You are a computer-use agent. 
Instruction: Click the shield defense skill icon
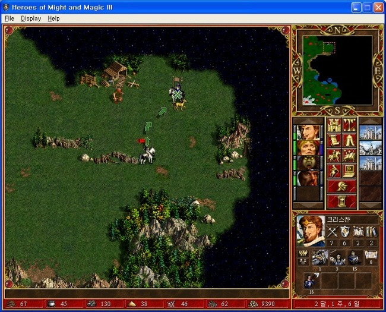coord(345,232)
